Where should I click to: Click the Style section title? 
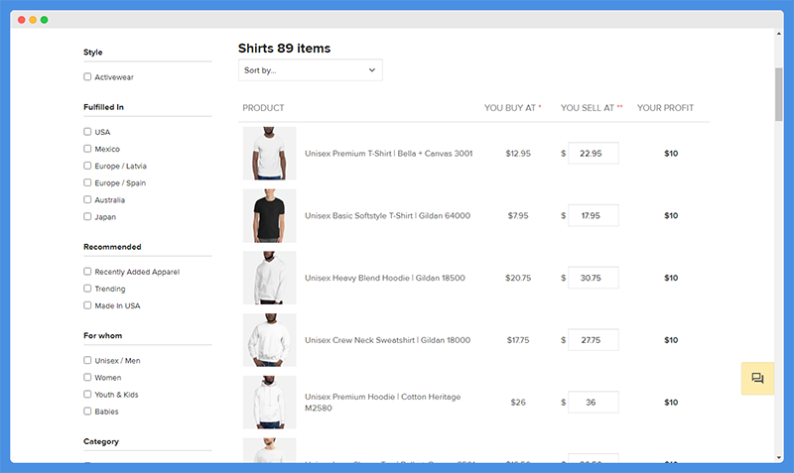tap(92, 53)
